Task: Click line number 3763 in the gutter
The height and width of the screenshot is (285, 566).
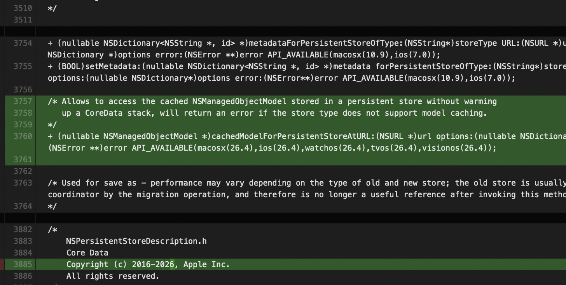Action: [23, 183]
